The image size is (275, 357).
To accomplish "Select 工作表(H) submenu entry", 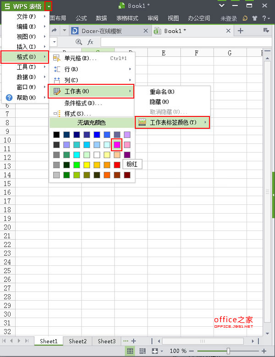I will 91,91.
